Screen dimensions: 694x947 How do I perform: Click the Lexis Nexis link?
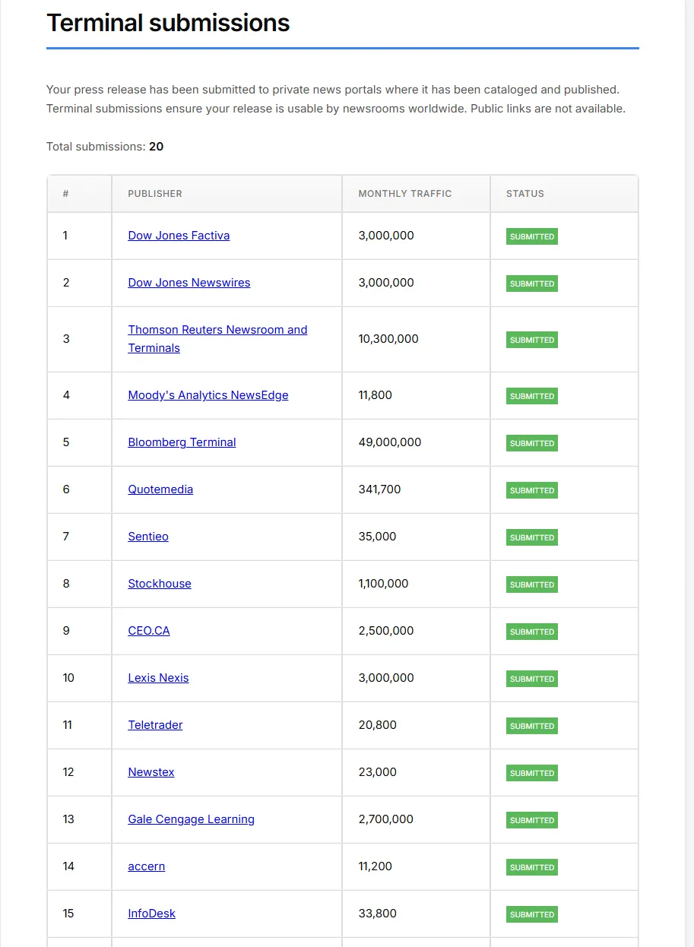158,678
